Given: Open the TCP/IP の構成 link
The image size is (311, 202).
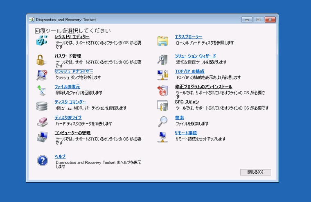Looking at the screenshot, I should [189, 71].
